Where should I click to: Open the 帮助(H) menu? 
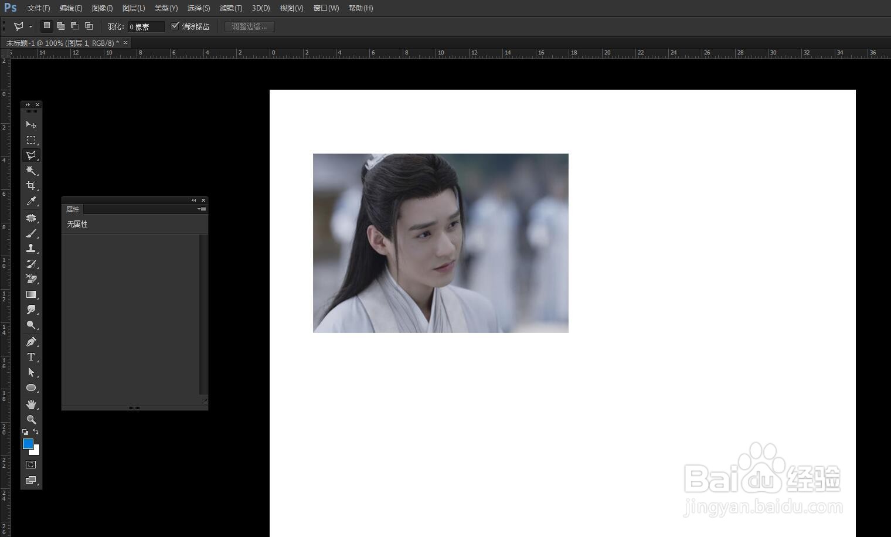pyautogui.click(x=361, y=8)
